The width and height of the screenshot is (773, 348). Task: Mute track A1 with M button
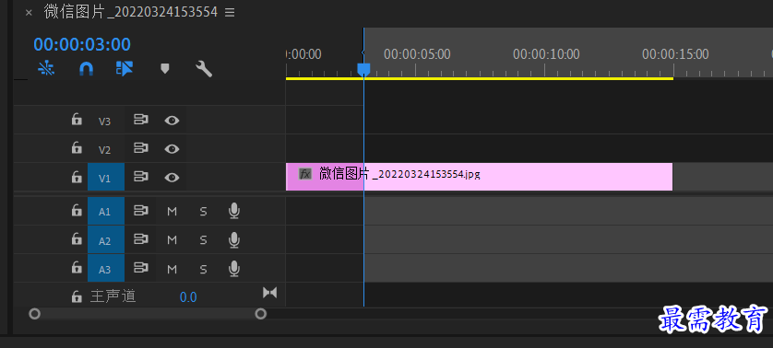tap(172, 212)
